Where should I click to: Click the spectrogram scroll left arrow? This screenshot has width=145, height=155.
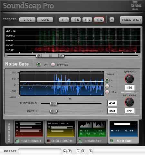click(40, 56)
